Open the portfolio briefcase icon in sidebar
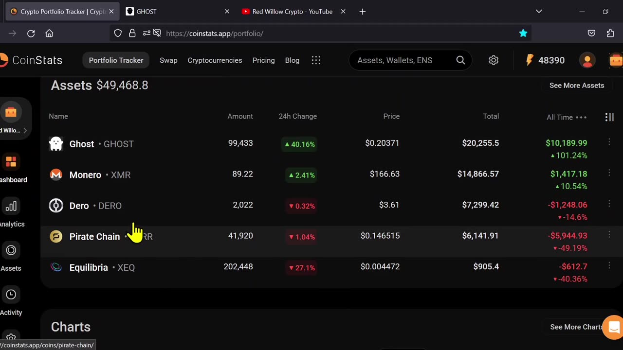This screenshot has width=623, height=350. (x=11, y=112)
